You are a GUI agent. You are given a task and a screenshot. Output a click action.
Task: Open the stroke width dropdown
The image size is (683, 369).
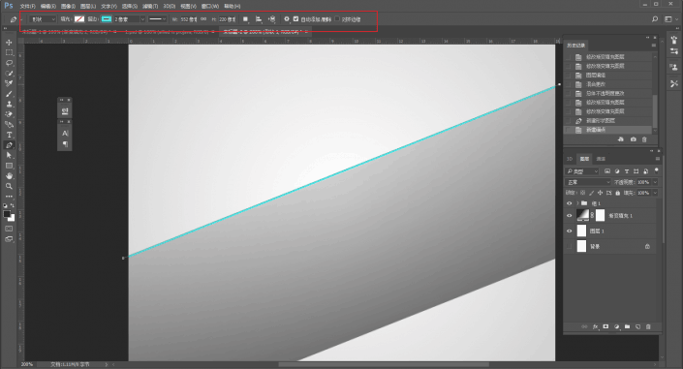(142, 19)
